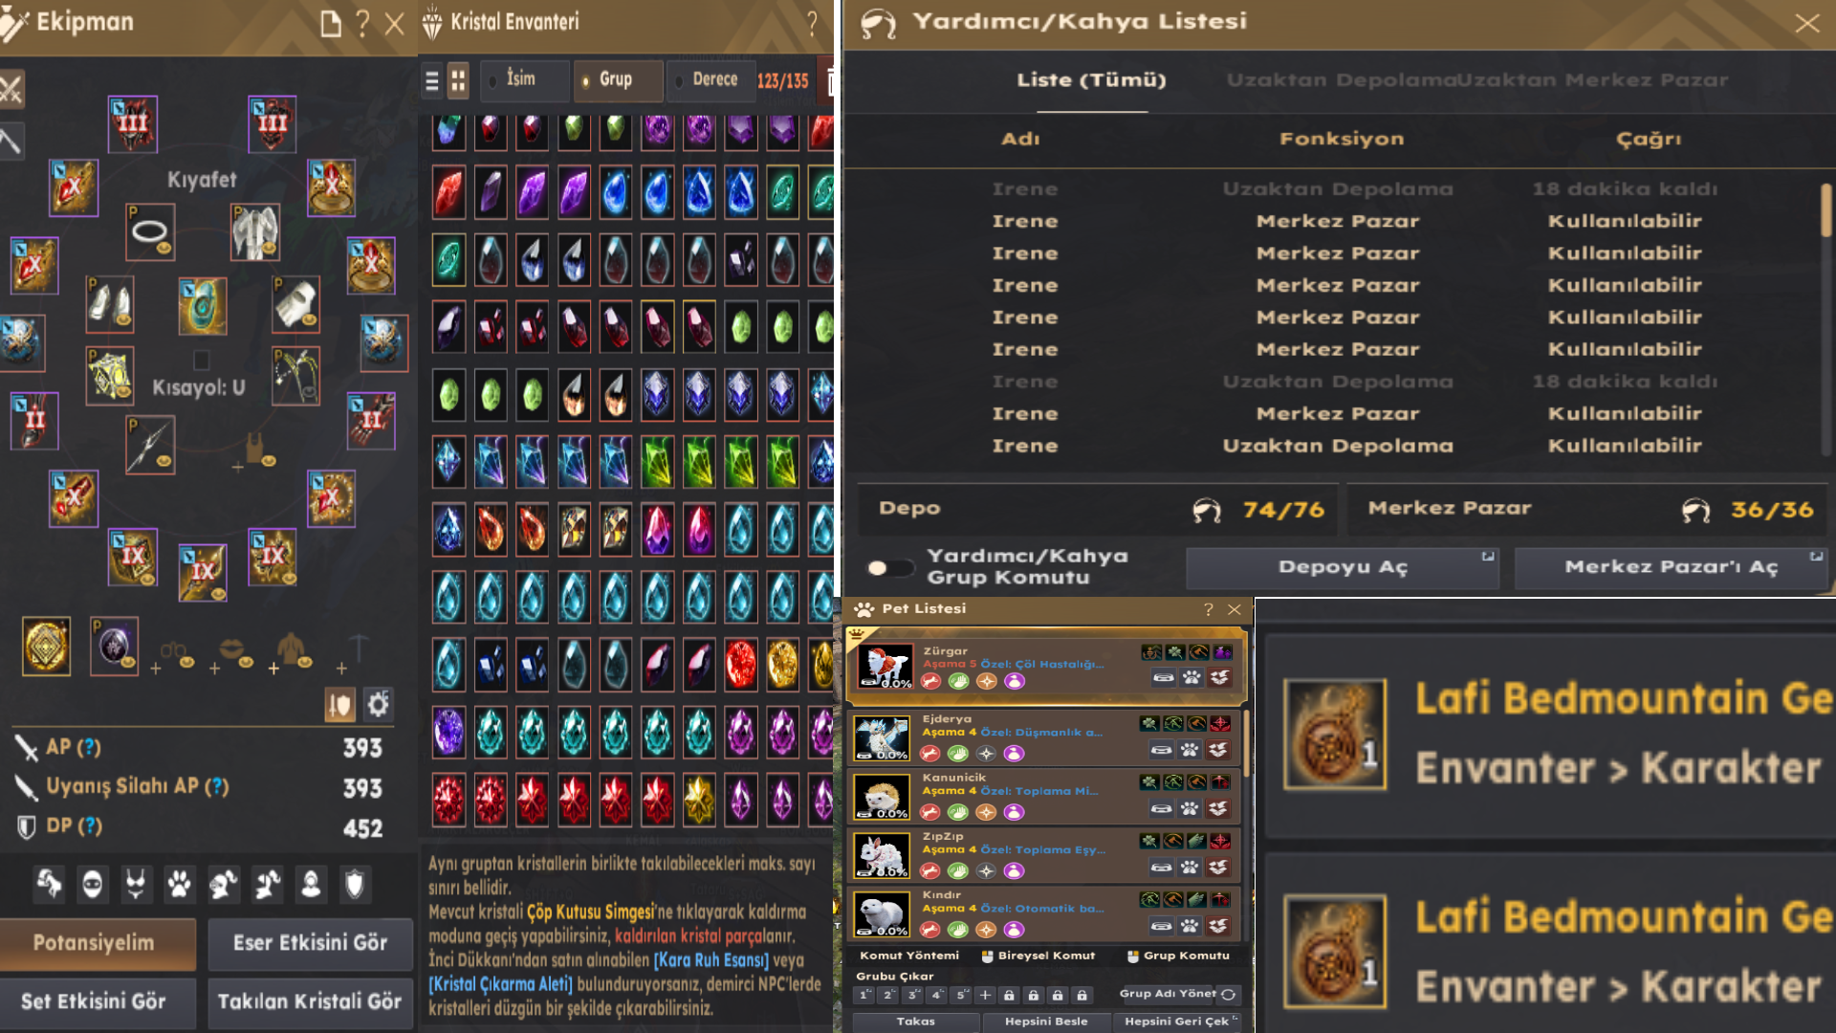Select the Derece sort radio option
This screenshot has height=1033, width=1836.
tap(710, 80)
